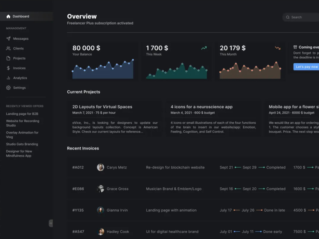The width and height of the screenshot is (319, 239).
Task: Click the Carys Metz client name
Action: tap(116, 168)
